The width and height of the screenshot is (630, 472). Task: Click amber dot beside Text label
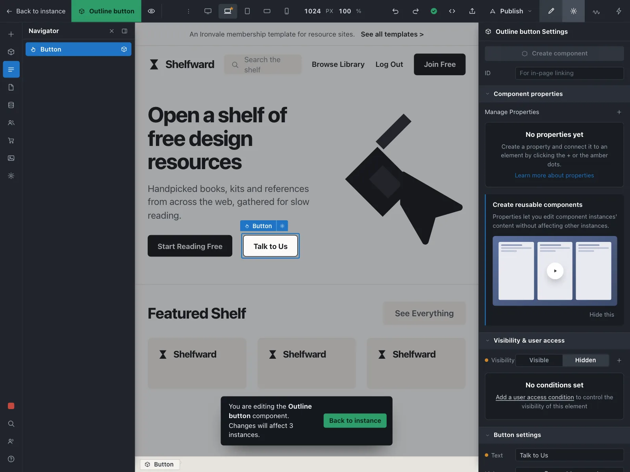(487, 455)
